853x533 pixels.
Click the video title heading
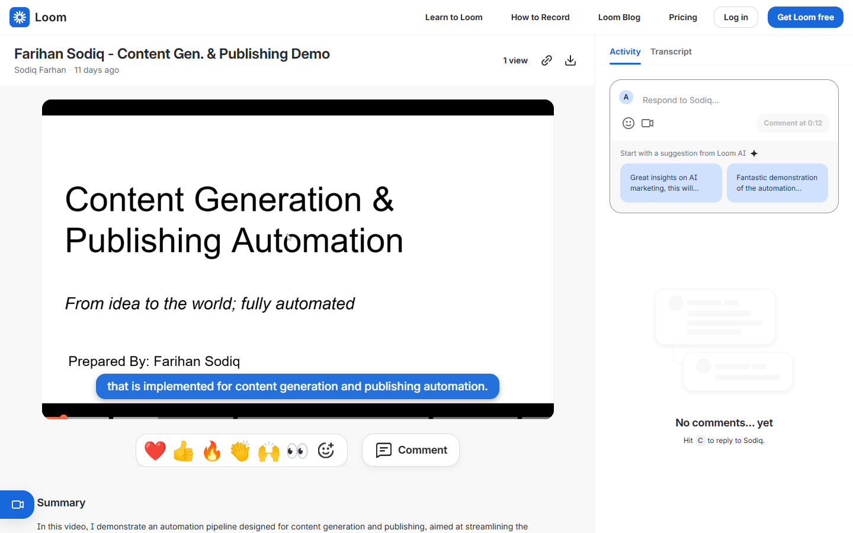[x=172, y=54]
